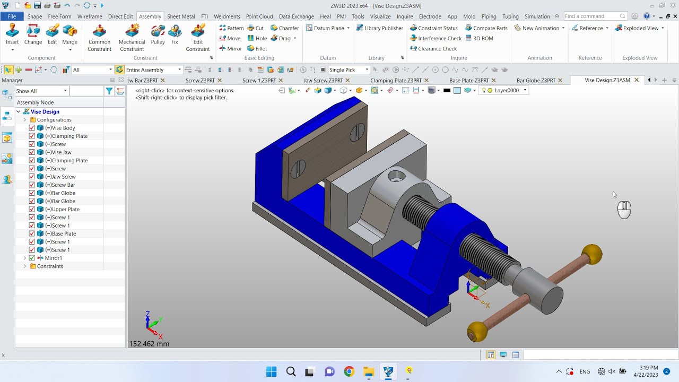The image size is (679, 382).
Task: Select the Pulley constraint tool
Action: pyautogui.click(x=158, y=34)
